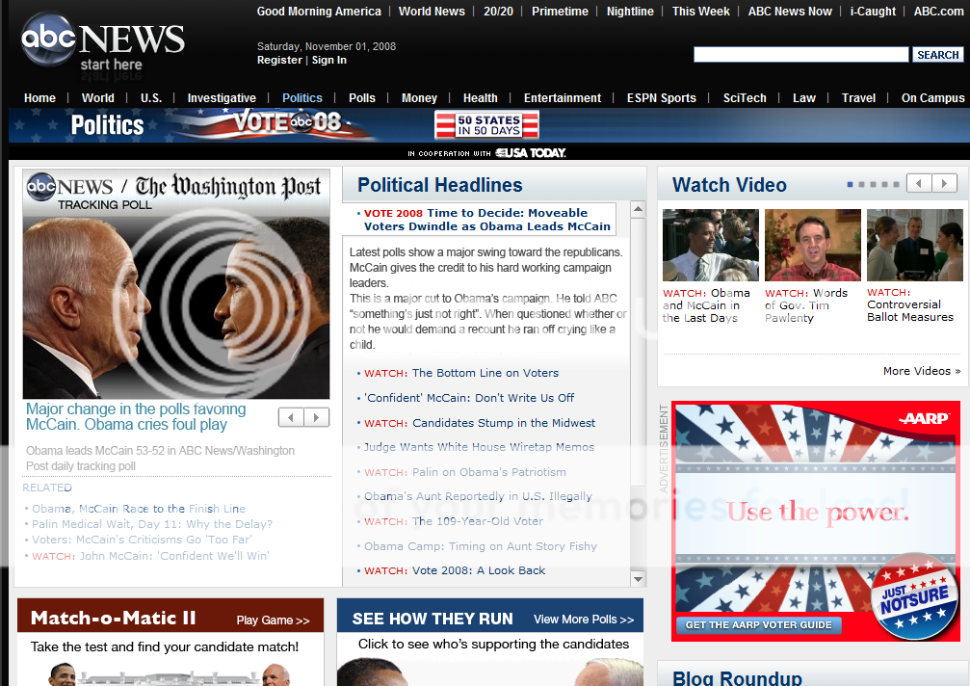Click Get the AARP Voter Guide button
The image size is (970, 686).
(x=758, y=624)
